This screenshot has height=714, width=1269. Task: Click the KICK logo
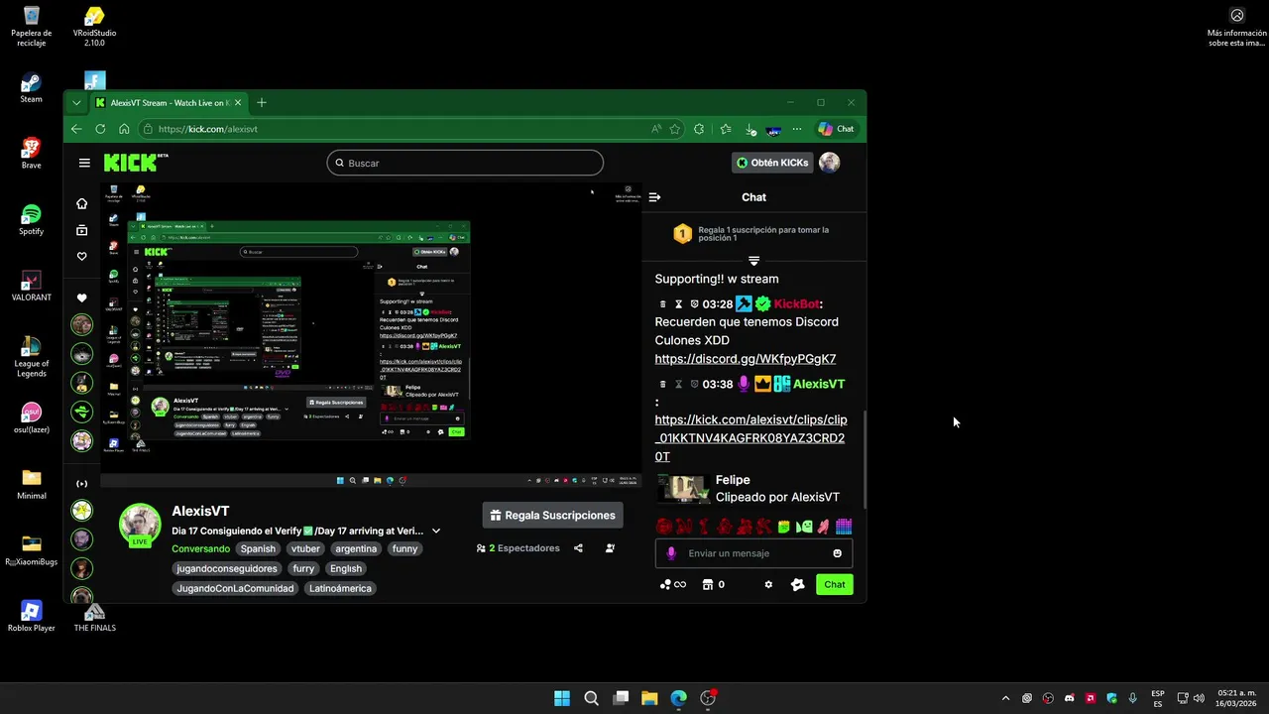(135, 163)
